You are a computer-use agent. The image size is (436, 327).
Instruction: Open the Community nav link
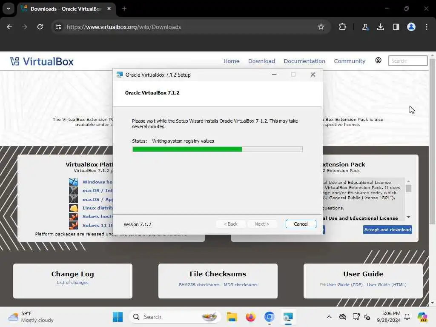click(350, 61)
